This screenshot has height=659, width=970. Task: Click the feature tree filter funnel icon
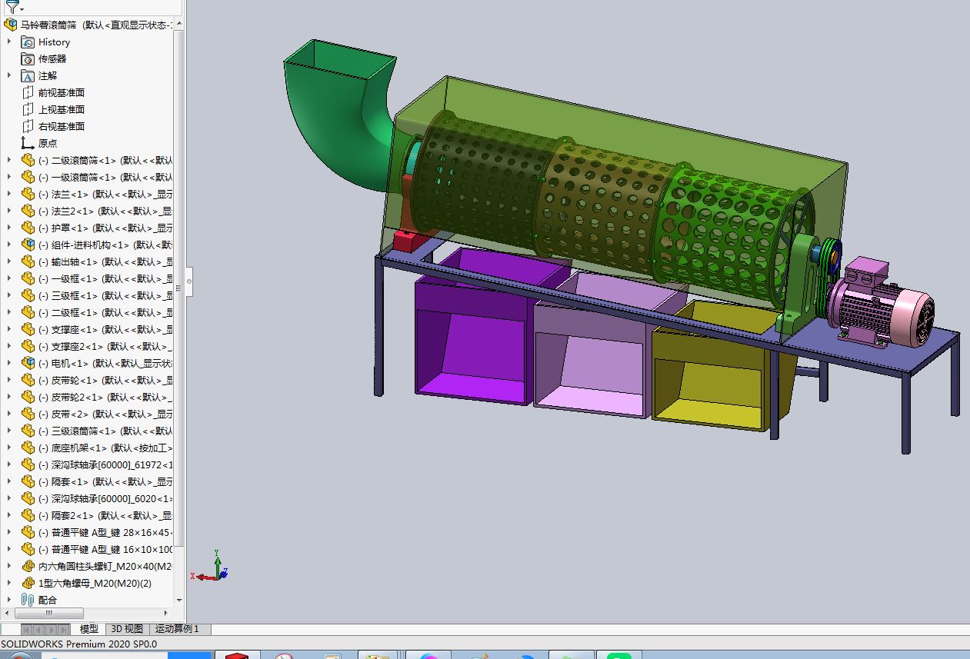[x=11, y=7]
